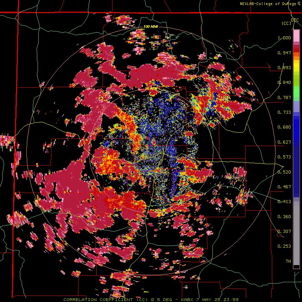Click the 0.307 color scale label
302x302 pixels.
pos(284,232)
